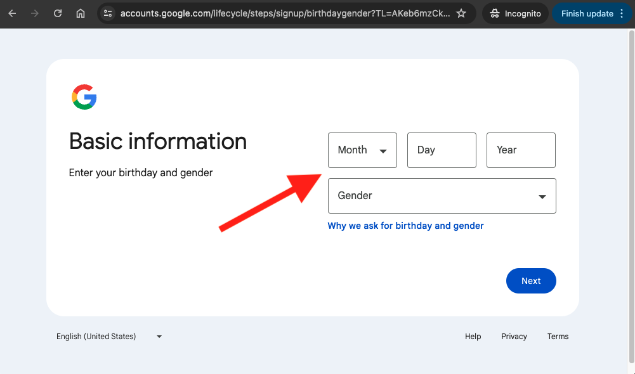
Task: Click the Google logo
Action: (84, 97)
